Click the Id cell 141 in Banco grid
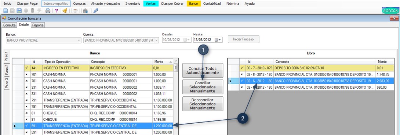 coord(36,68)
